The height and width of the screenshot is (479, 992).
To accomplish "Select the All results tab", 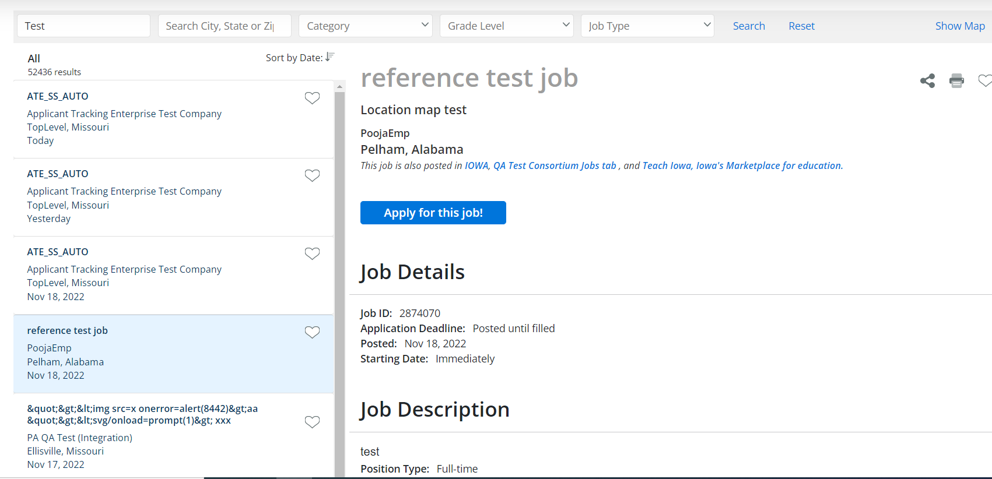I will (34, 59).
